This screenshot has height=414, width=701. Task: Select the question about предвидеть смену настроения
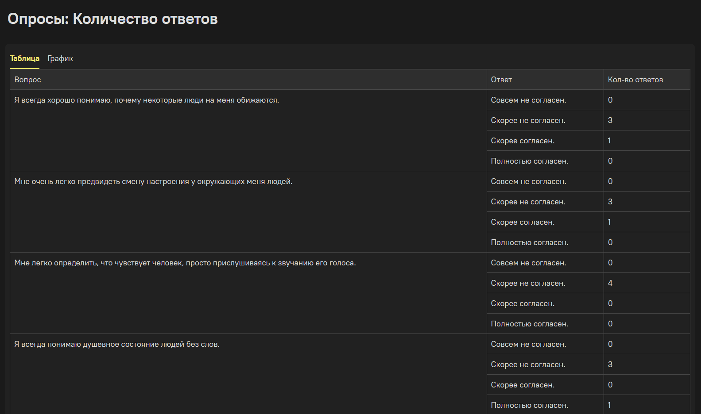[x=153, y=181]
